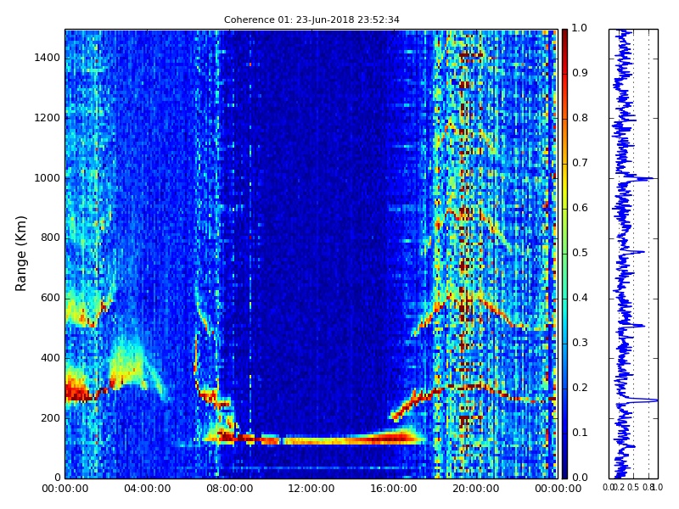The image size is (679, 509).
Task: Click the 20:00:00 time tick label
Action: pos(476,489)
